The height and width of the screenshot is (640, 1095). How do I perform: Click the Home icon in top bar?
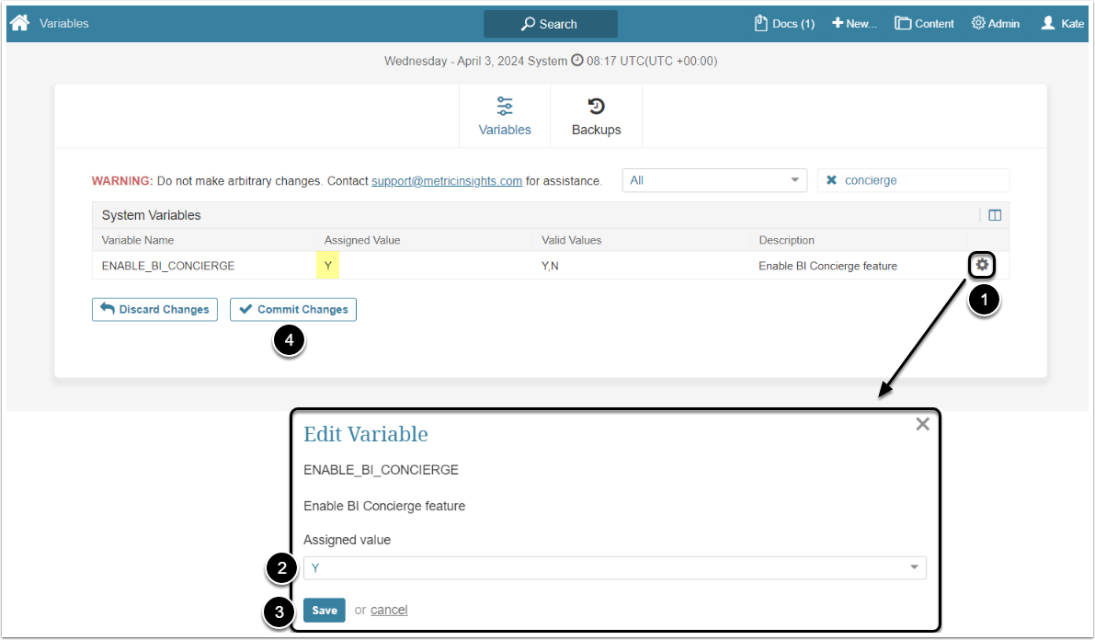point(20,23)
